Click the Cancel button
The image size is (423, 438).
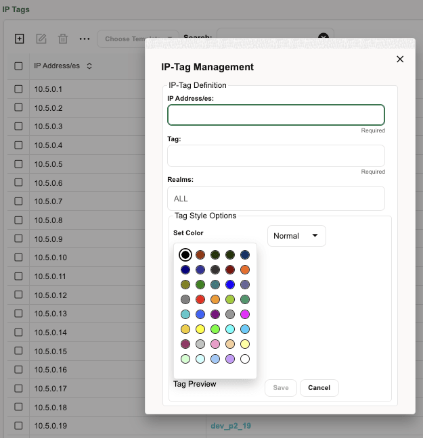click(319, 388)
